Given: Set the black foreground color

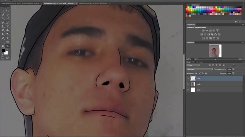Looking at the screenshot, I should coord(3,50).
